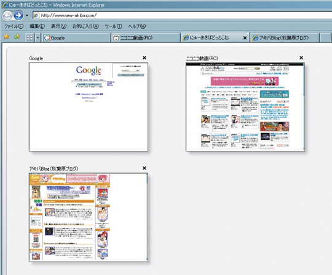Open the tab list dropdown arrow

coord(38,38)
